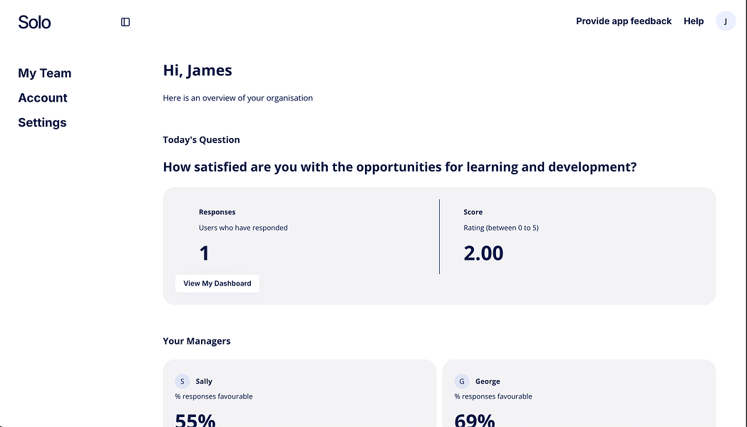Go to the Account section
The image size is (747, 427).
coord(43,98)
